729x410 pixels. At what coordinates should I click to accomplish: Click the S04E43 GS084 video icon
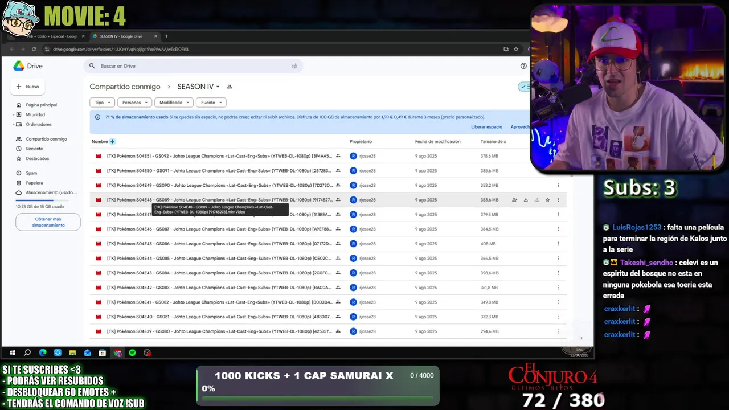(98, 273)
